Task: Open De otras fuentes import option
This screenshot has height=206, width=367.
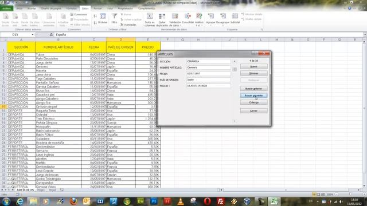Action: click(x=34, y=19)
